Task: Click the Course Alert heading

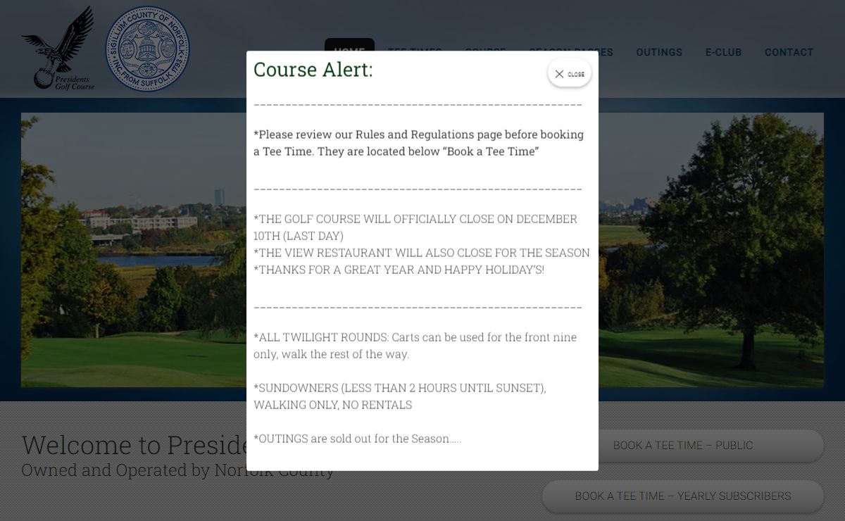Action: 313,70
